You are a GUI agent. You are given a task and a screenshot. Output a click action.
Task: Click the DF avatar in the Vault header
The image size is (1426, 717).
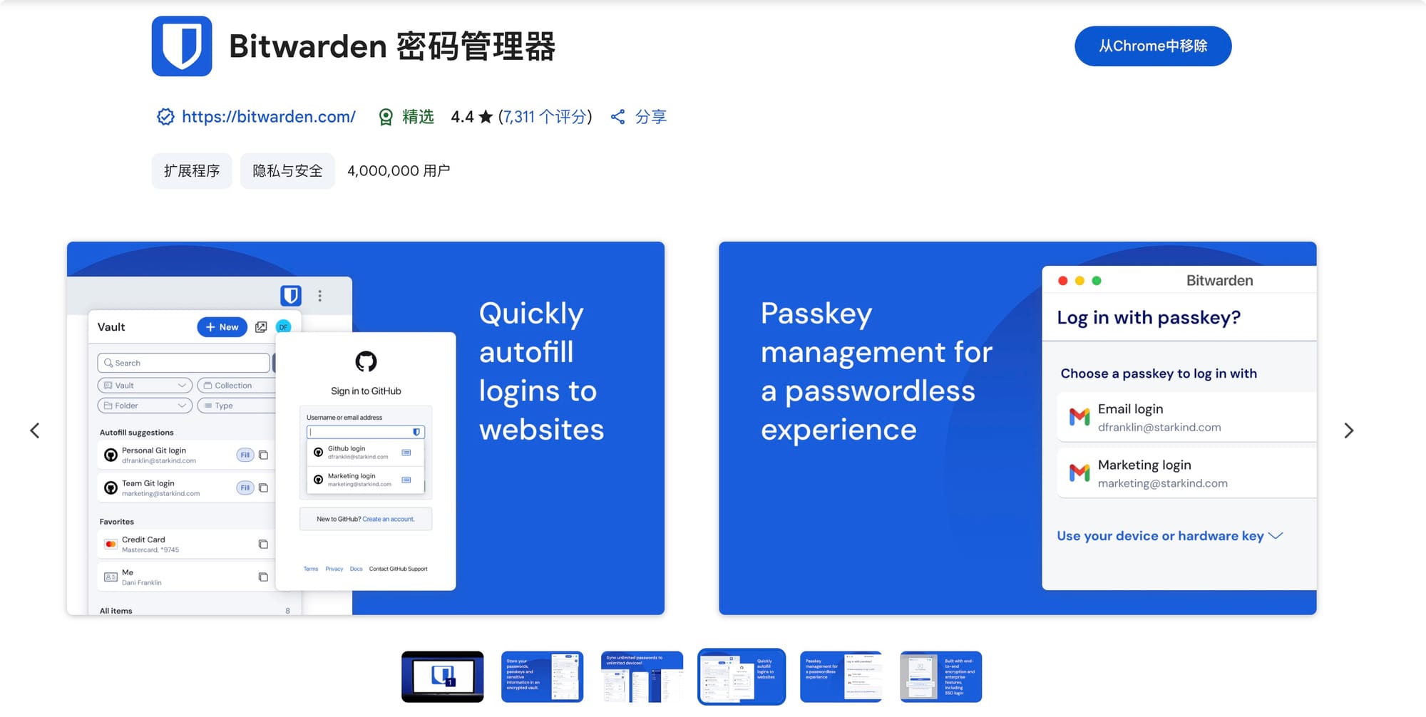(283, 326)
